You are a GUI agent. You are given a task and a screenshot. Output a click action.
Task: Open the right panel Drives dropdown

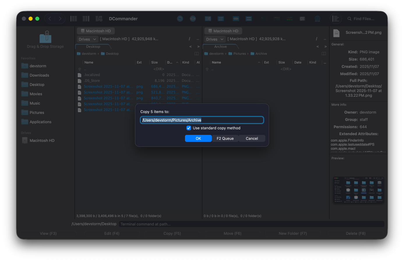pos(214,39)
